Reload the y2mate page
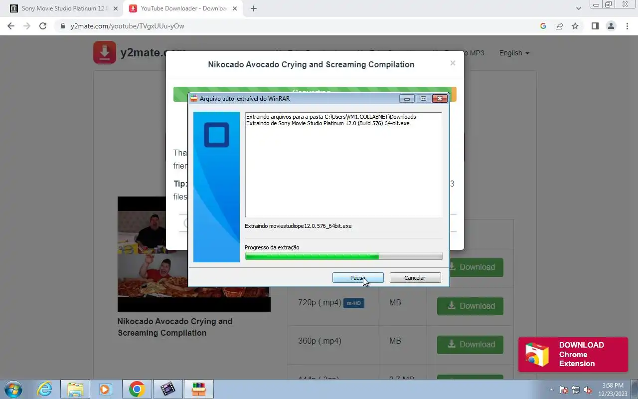This screenshot has height=399, width=638. [x=43, y=26]
